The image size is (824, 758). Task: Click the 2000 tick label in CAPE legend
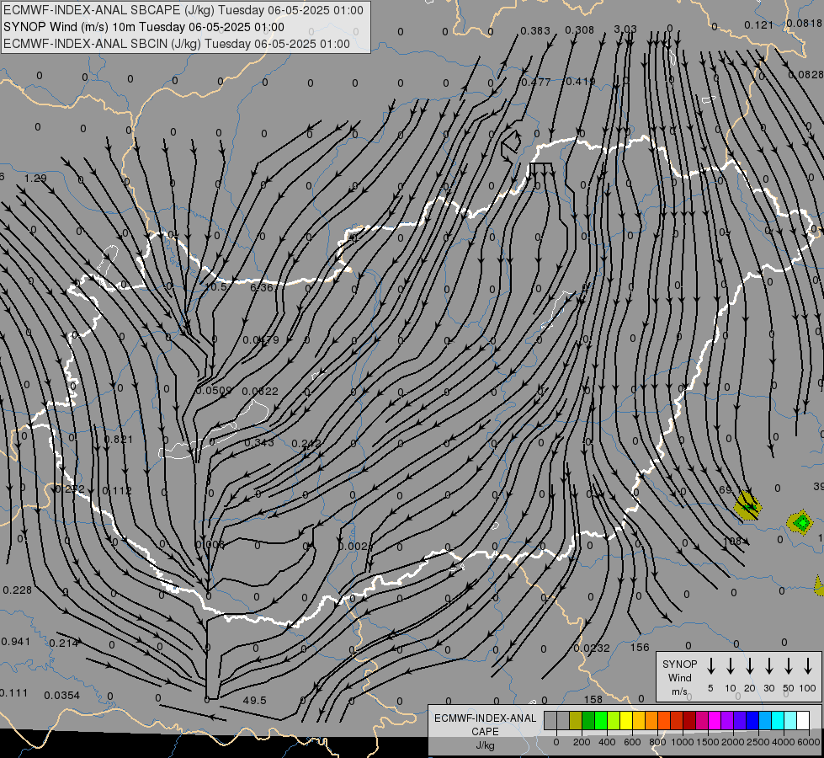[733, 742]
